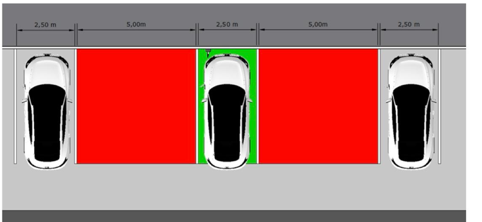Click the white car in the leftmost parking bay
This screenshot has height=222, width=482.
(x=47, y=111)
